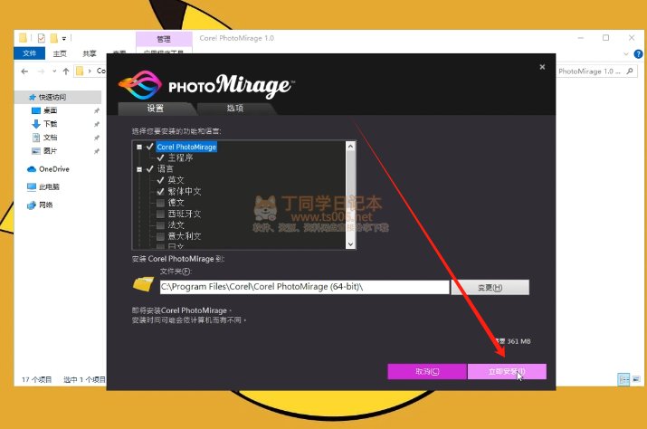The image size is (647, 429).
Task: Enable the 法文 language checkbox
Action: tap(160, 225)
